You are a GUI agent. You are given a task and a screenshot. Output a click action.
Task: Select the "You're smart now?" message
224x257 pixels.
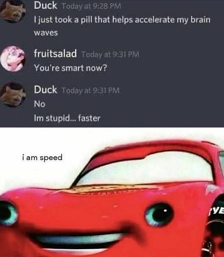point(70,68)
